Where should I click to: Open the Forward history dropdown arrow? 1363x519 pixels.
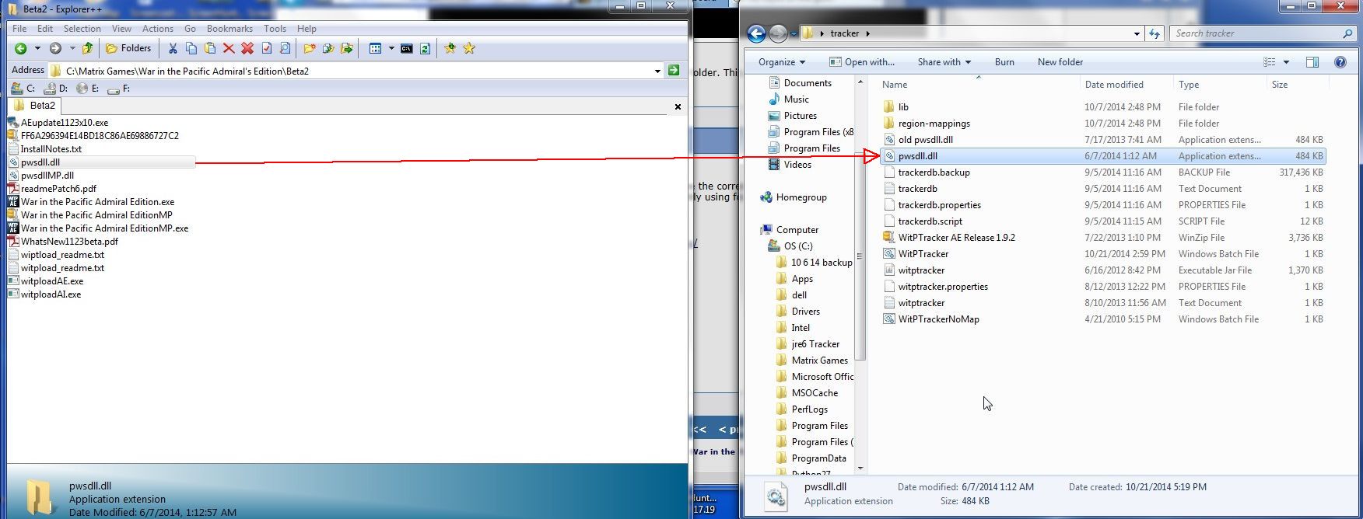click(x=72, y=48)
